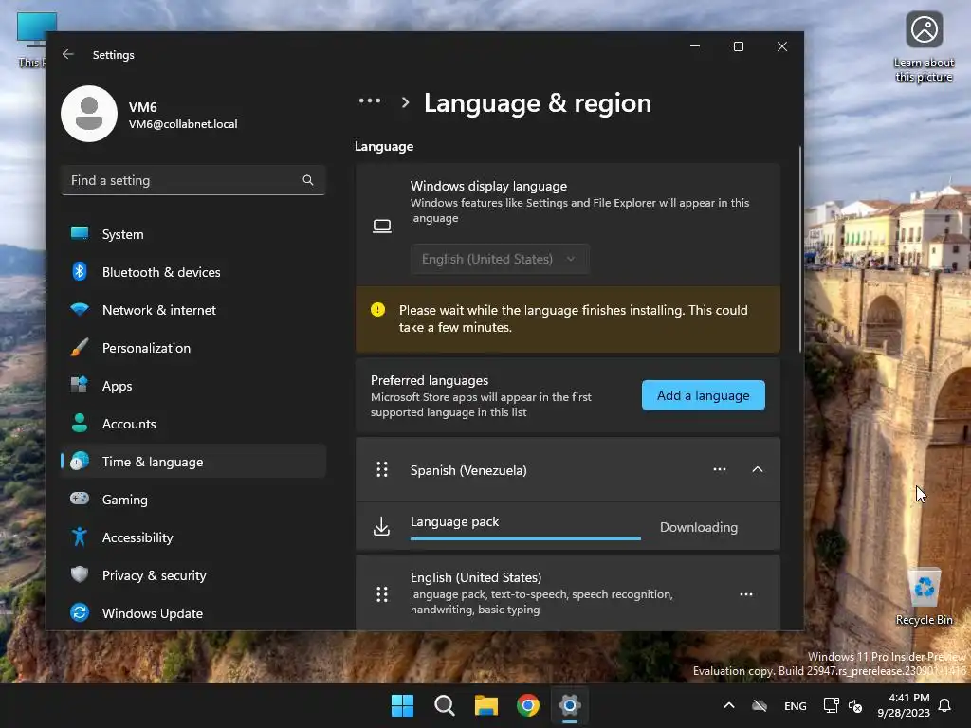
Task: Grab the drag handle of Spanish (Venezuela)
Action: 382,469
